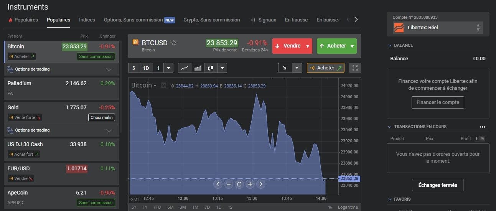Select the 1M chart range

[195, 207]
